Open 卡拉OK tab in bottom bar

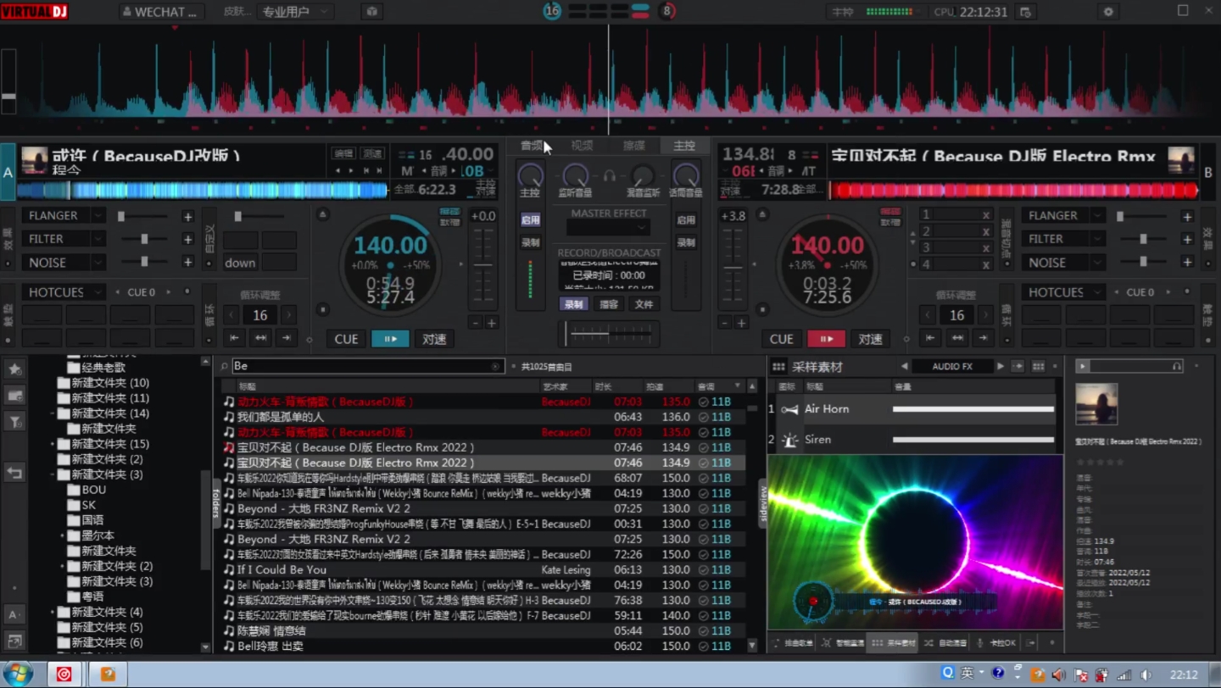(996, 643)
